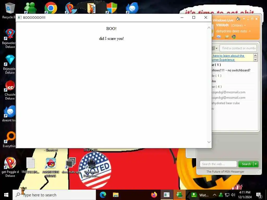Launch the Google Chrome desktop shortcut

(x=51, y=8)
